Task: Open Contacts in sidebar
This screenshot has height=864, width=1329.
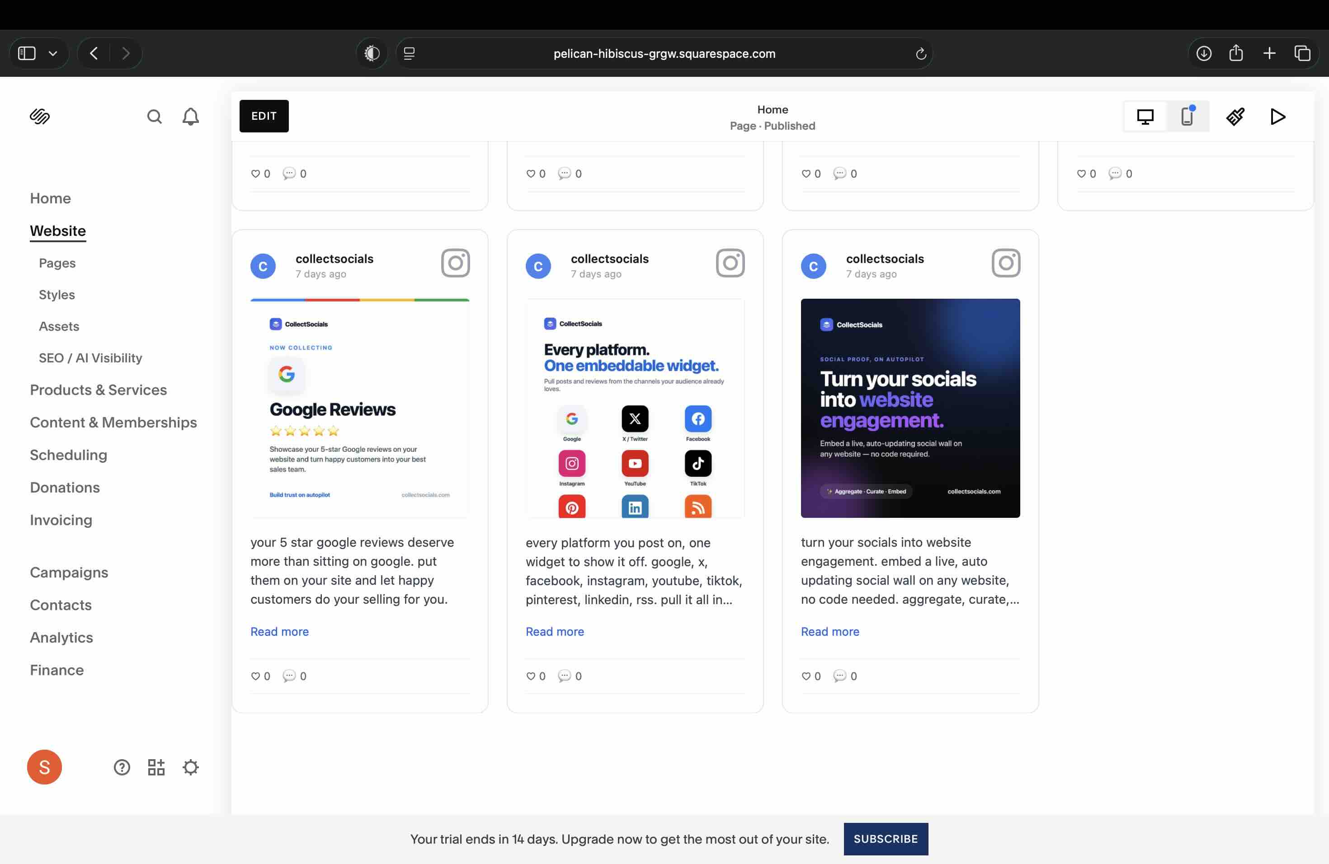Action: coord(60,605)
